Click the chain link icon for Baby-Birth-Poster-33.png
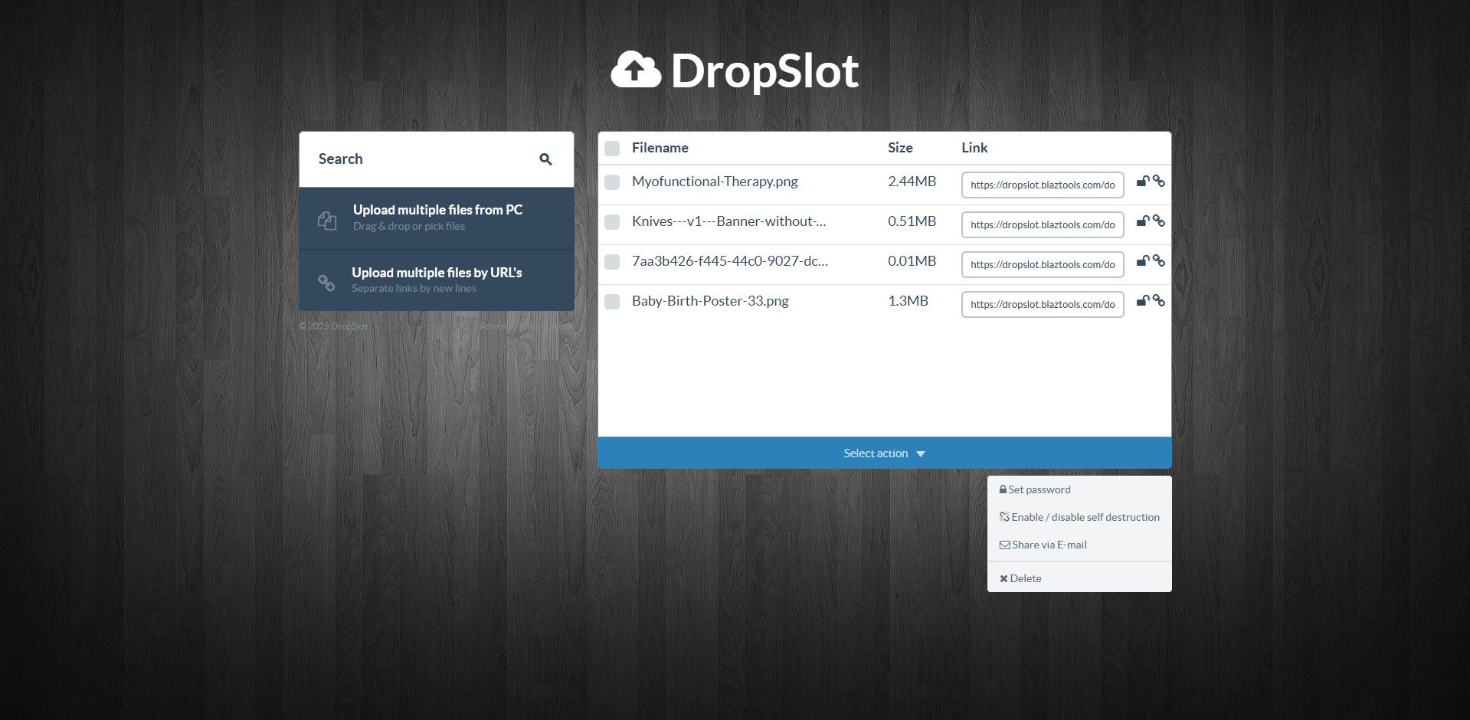 coord(1159,301)
